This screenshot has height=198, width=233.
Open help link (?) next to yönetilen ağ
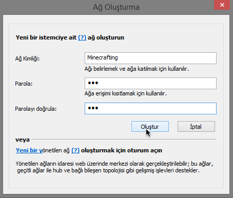[x=75, y=150]
